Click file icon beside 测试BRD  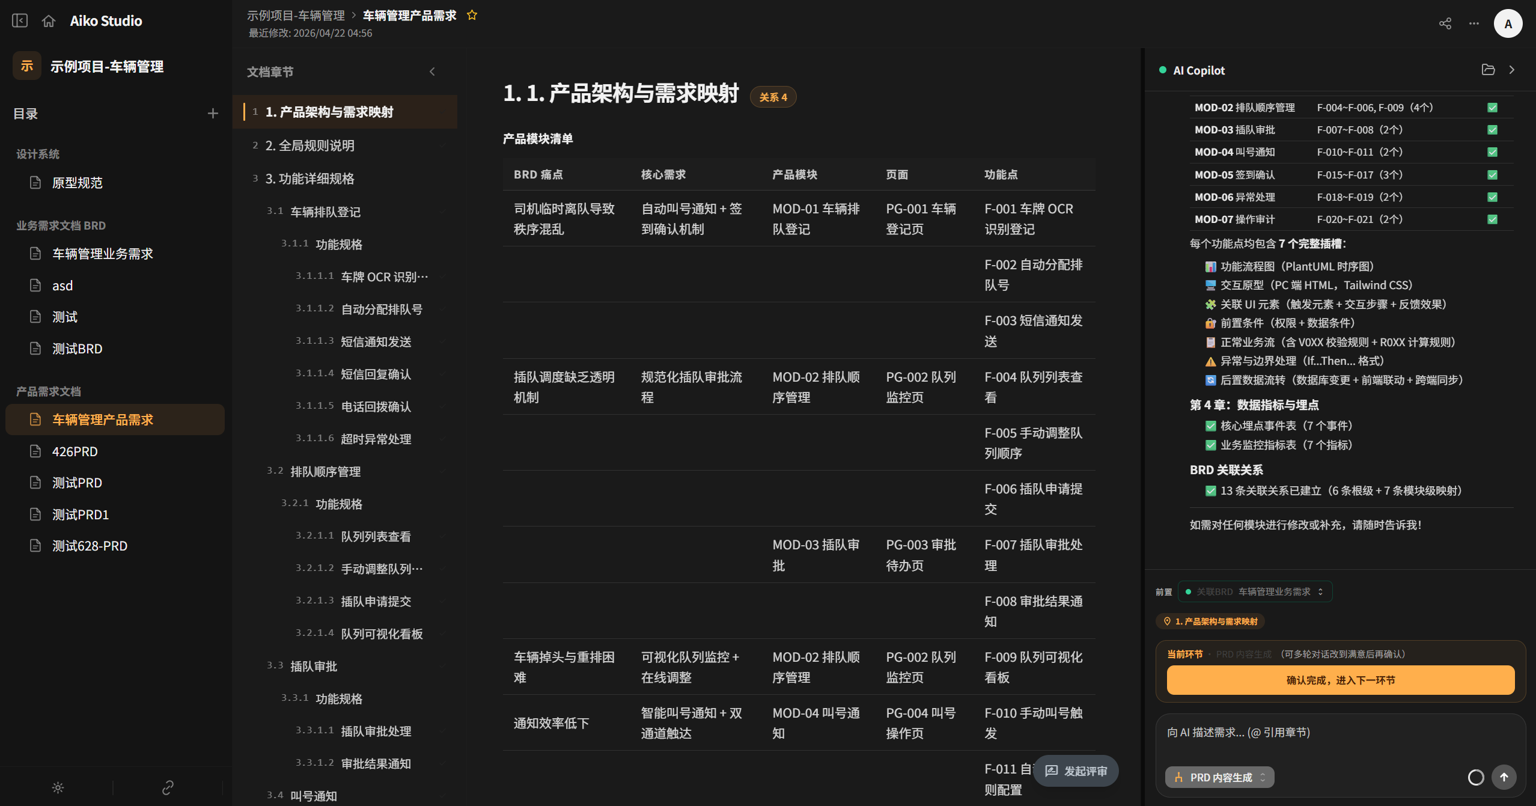point(35,348)
